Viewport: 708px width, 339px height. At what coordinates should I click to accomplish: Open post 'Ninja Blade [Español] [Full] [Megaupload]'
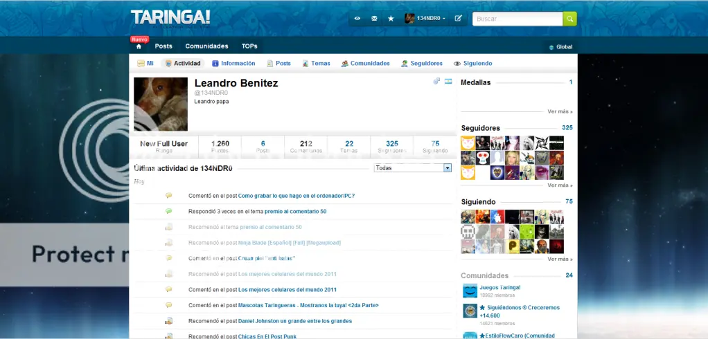point(290,243)
